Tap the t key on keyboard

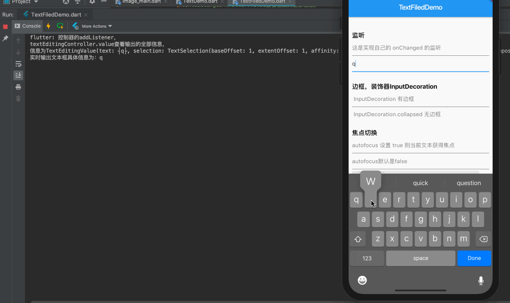[413, 200]
